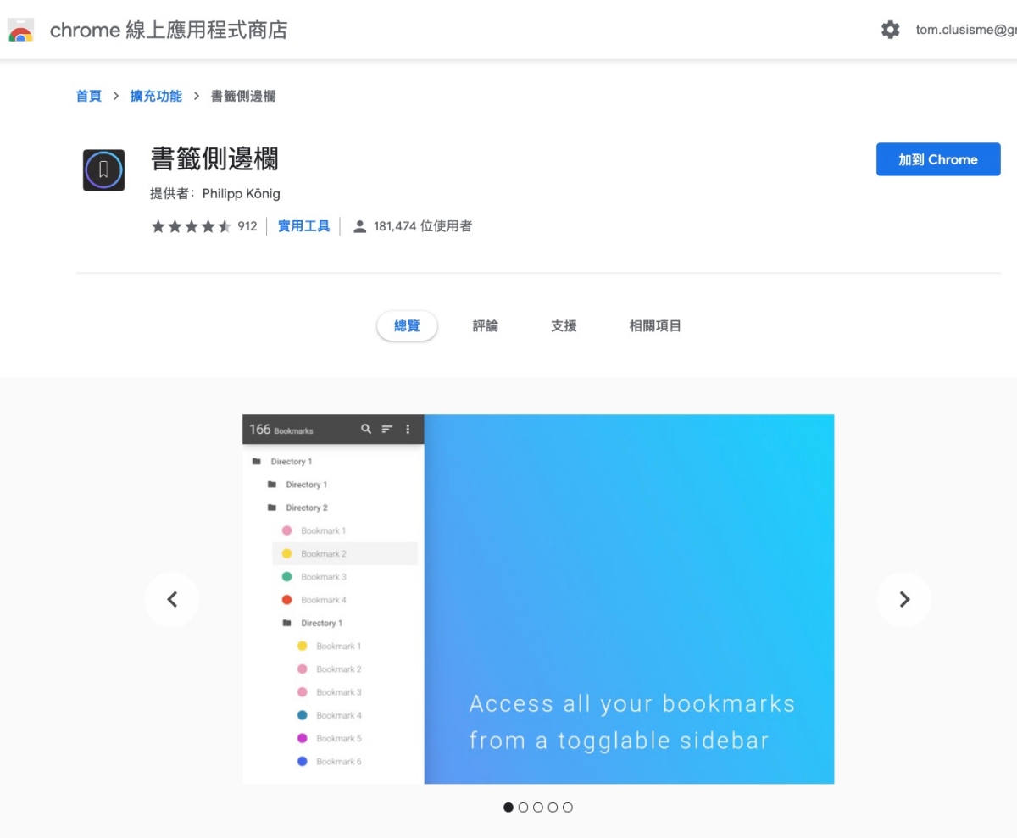This screenshot has width=1017, height=838.
Task: Click the Bookmark 4 row with teal dot
Action: pos(330,715)
